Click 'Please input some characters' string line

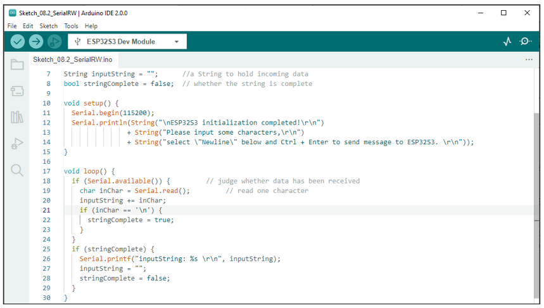(215, 132)
